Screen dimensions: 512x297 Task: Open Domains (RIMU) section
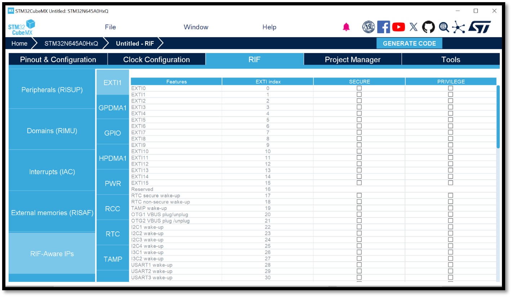tap(52, 130)
